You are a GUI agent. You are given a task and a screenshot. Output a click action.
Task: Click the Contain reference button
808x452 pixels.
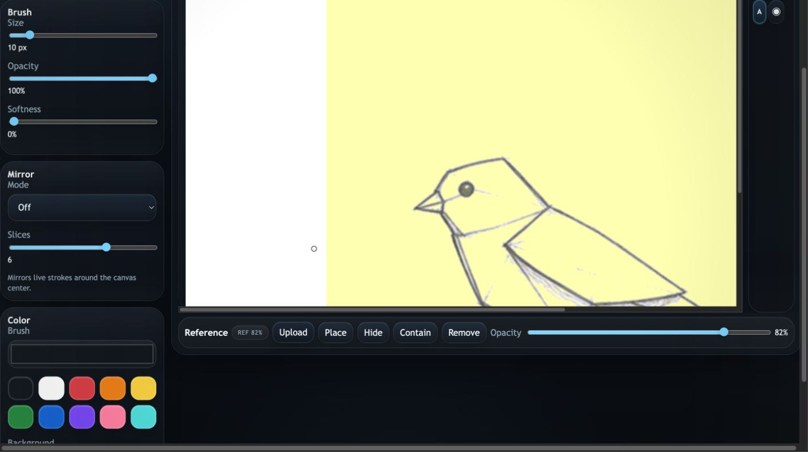click(415, 332)
